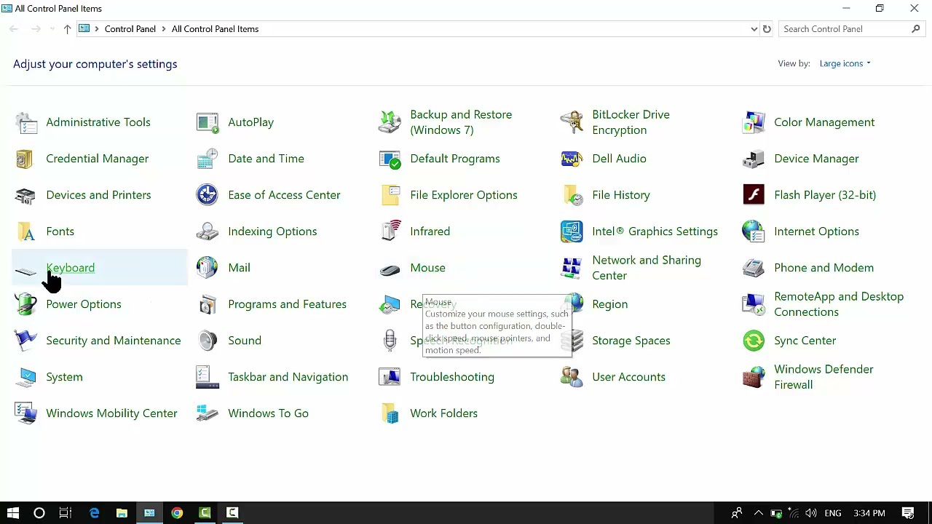Screen dimensions: 932x524
Task: Click the Sync Center icon
Action: point(754,341)
